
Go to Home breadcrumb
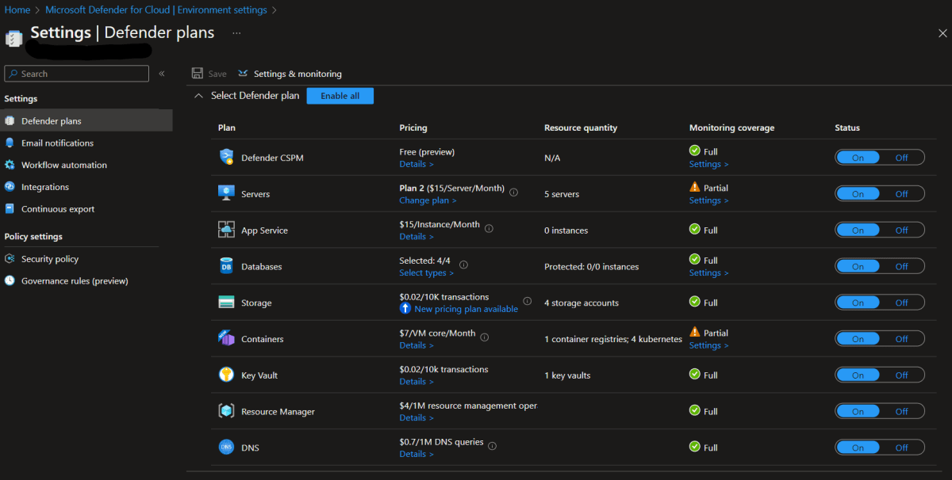[x=17, y=10]
